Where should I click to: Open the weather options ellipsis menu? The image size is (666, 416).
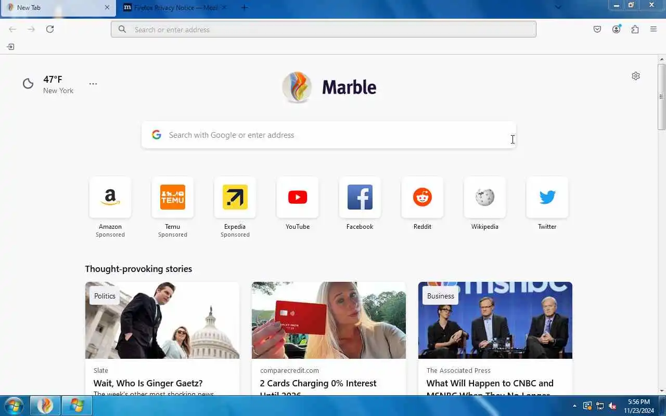93,84
